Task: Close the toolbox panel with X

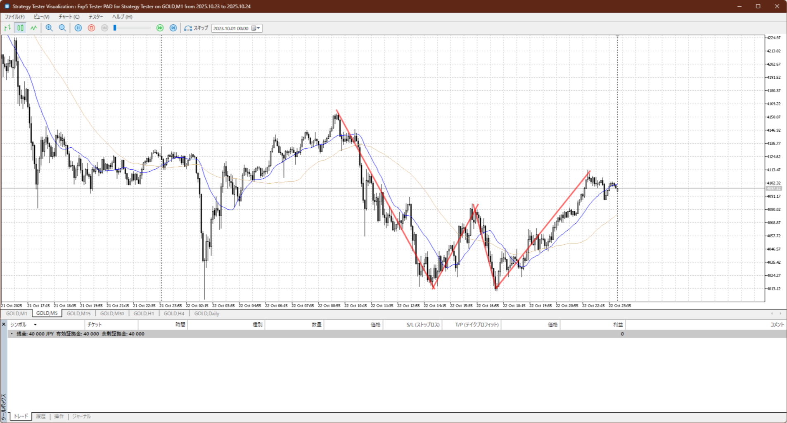Action: 4,325
